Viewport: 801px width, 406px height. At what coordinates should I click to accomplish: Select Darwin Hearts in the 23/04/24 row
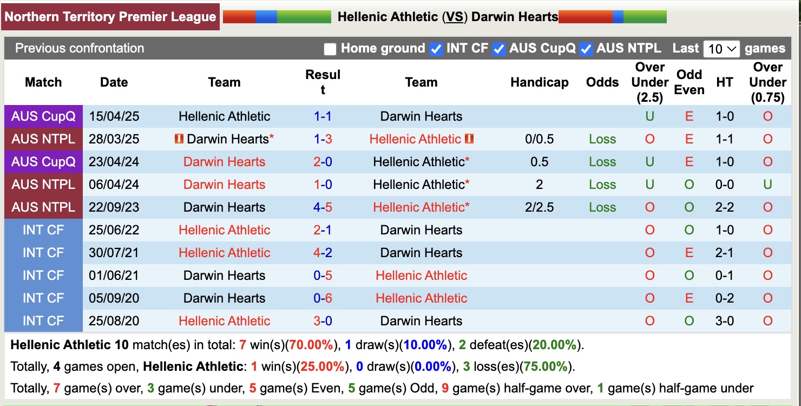pyautogui.click(x=224, y=162)
